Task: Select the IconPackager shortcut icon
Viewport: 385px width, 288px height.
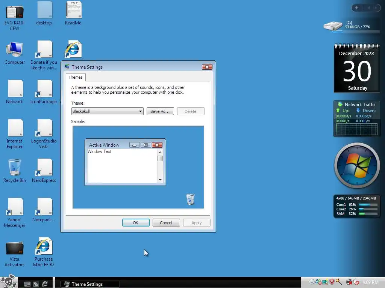Action: (x=44, y=92)
